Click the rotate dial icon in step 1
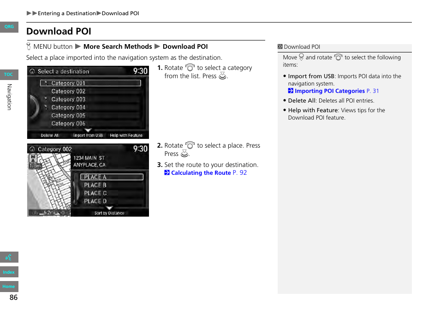 pos(190,68)
